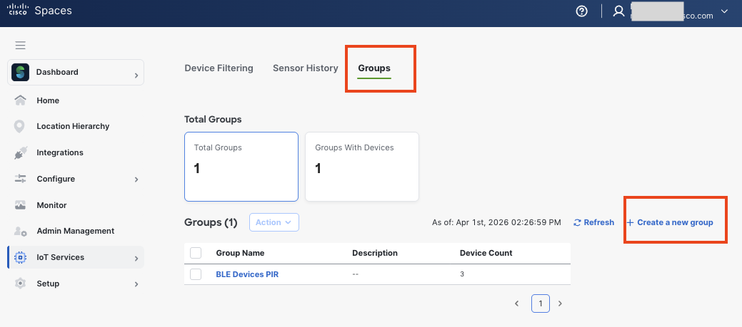Toggle the select-all groups checkbox
The width and height of the screenshot is (742, 327).
196,253
